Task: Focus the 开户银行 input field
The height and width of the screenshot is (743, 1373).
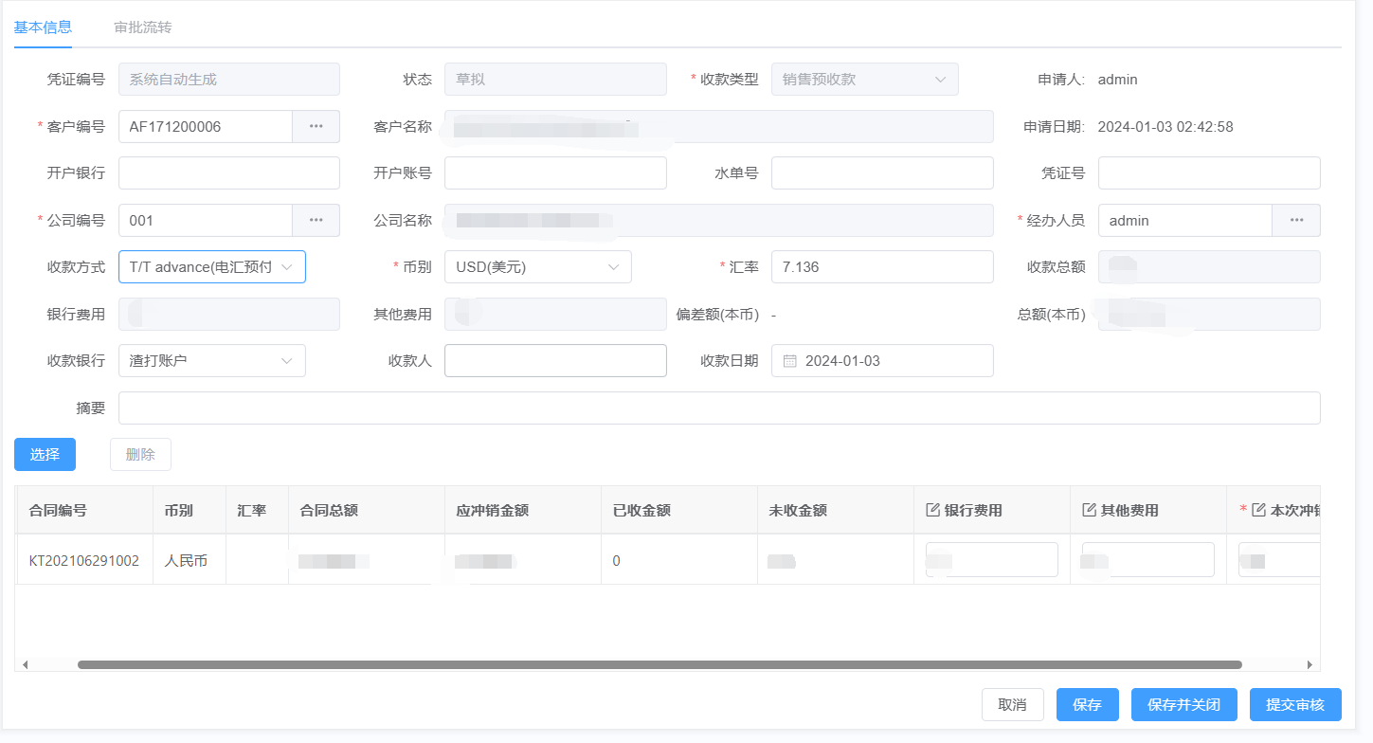Action: (x=229, y=173)
